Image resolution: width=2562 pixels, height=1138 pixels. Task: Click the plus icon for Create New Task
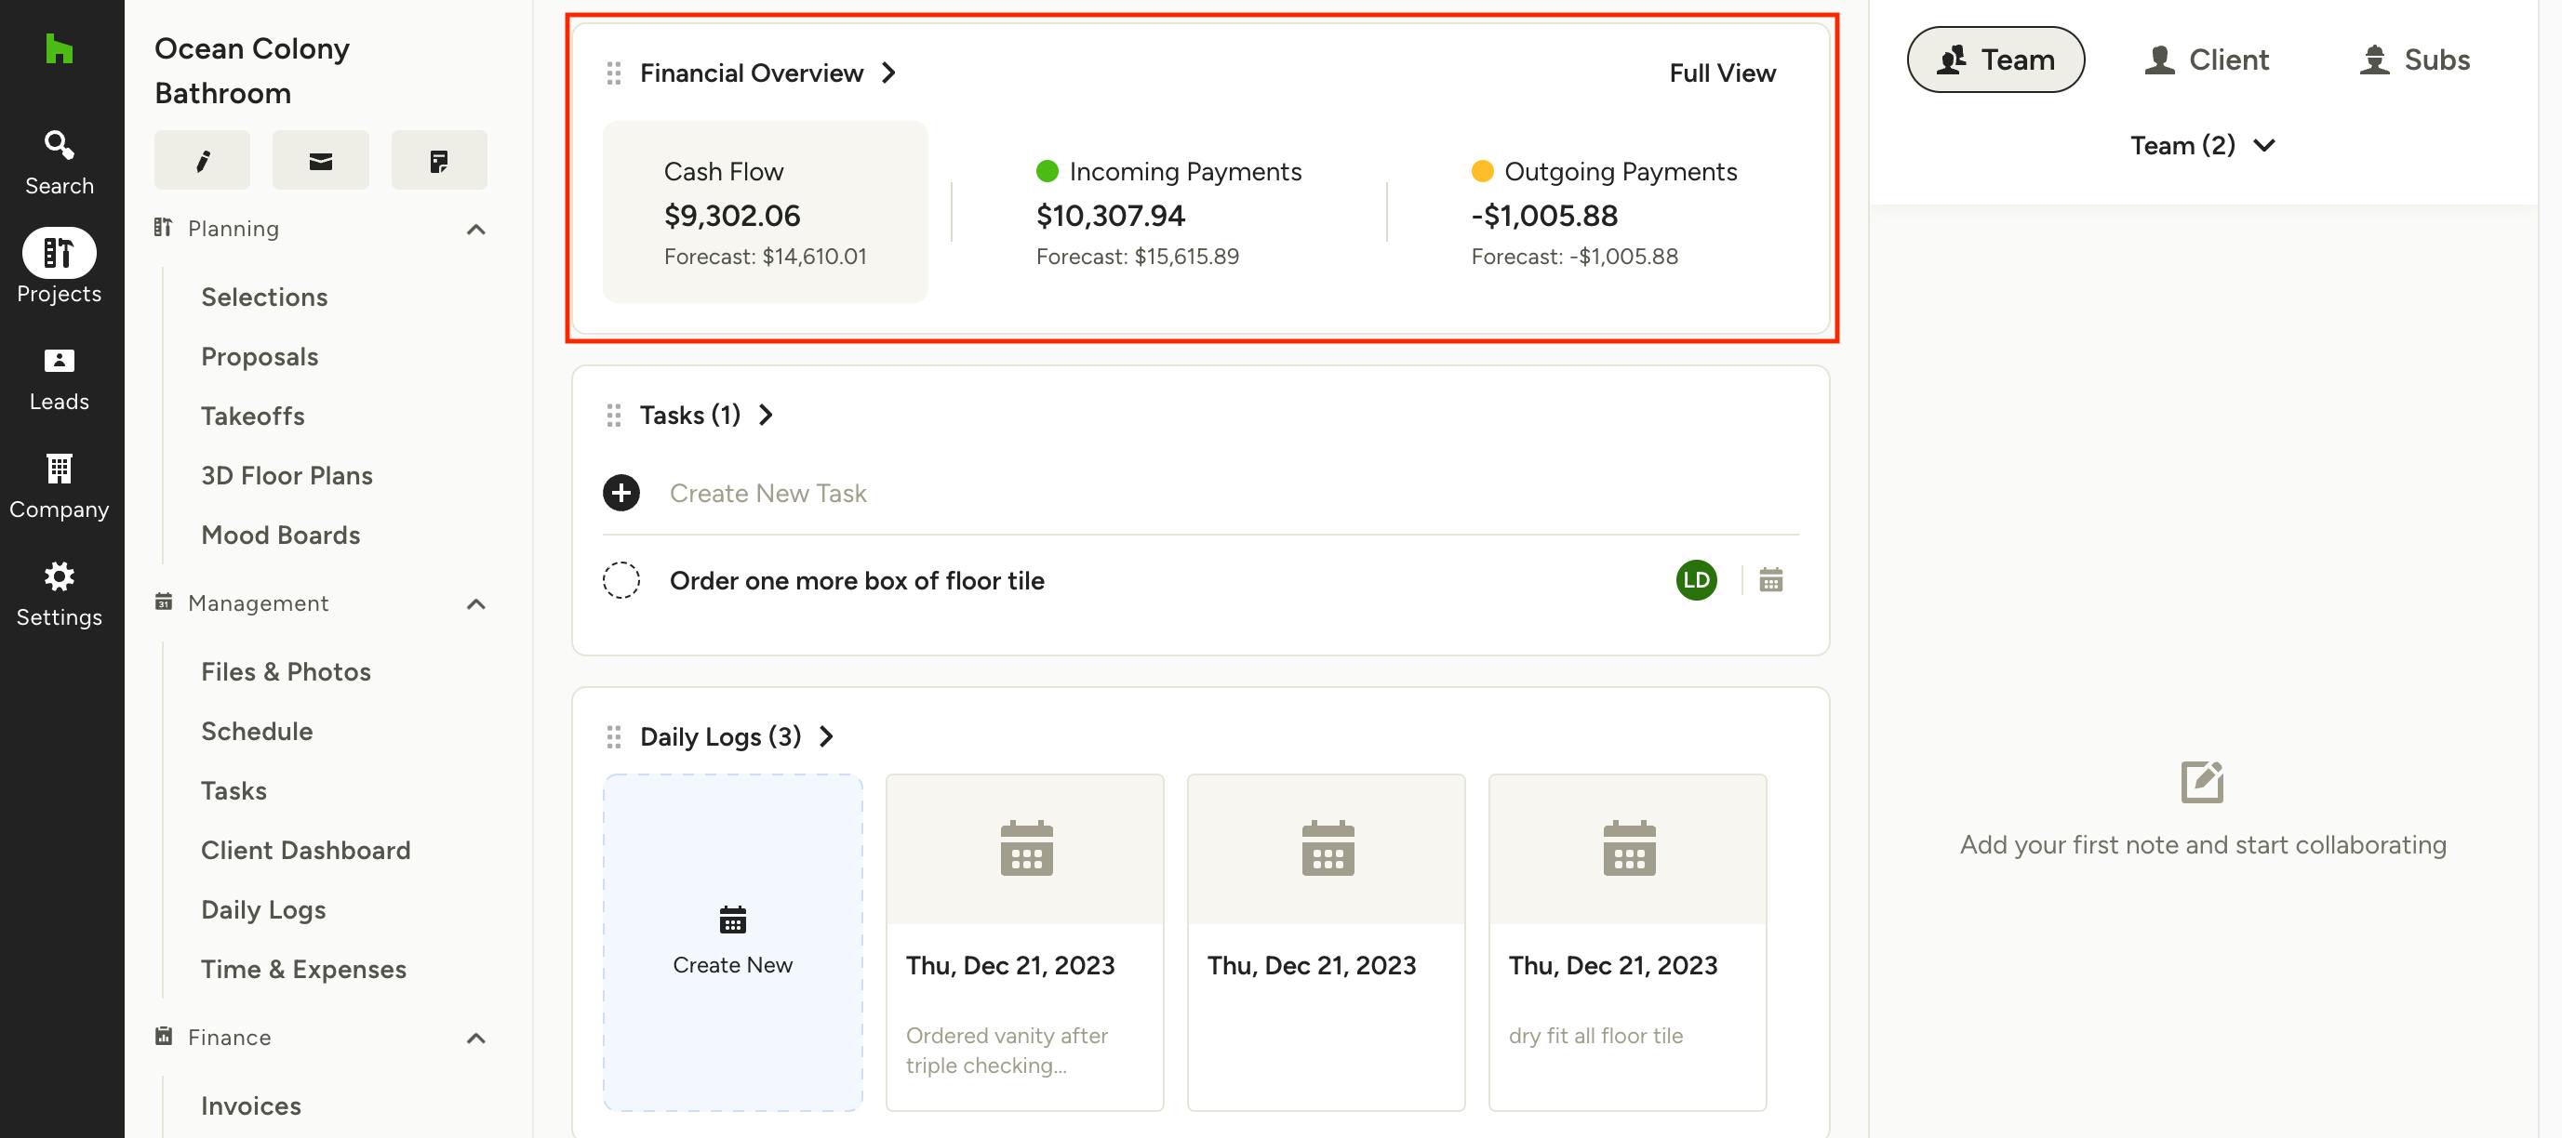[x=621, y=493]
